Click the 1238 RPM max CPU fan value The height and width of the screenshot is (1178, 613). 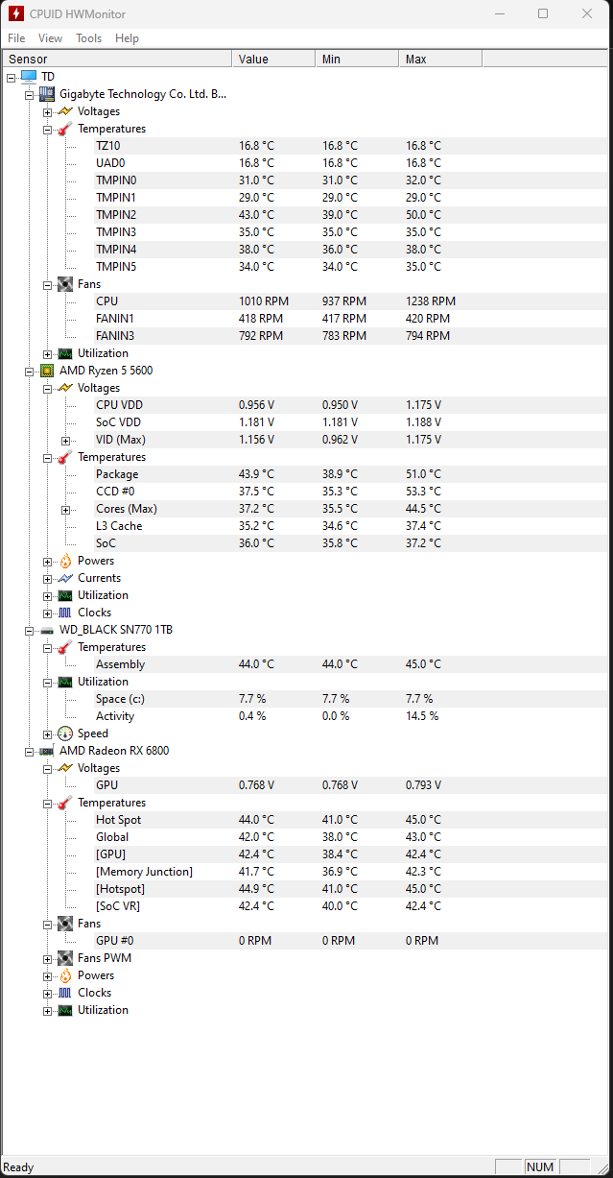coord(431,301)
